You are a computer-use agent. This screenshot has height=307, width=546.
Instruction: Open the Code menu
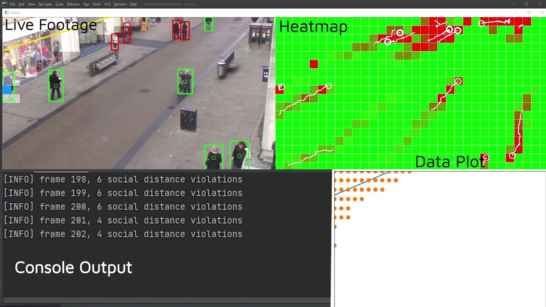pos(59,4)
